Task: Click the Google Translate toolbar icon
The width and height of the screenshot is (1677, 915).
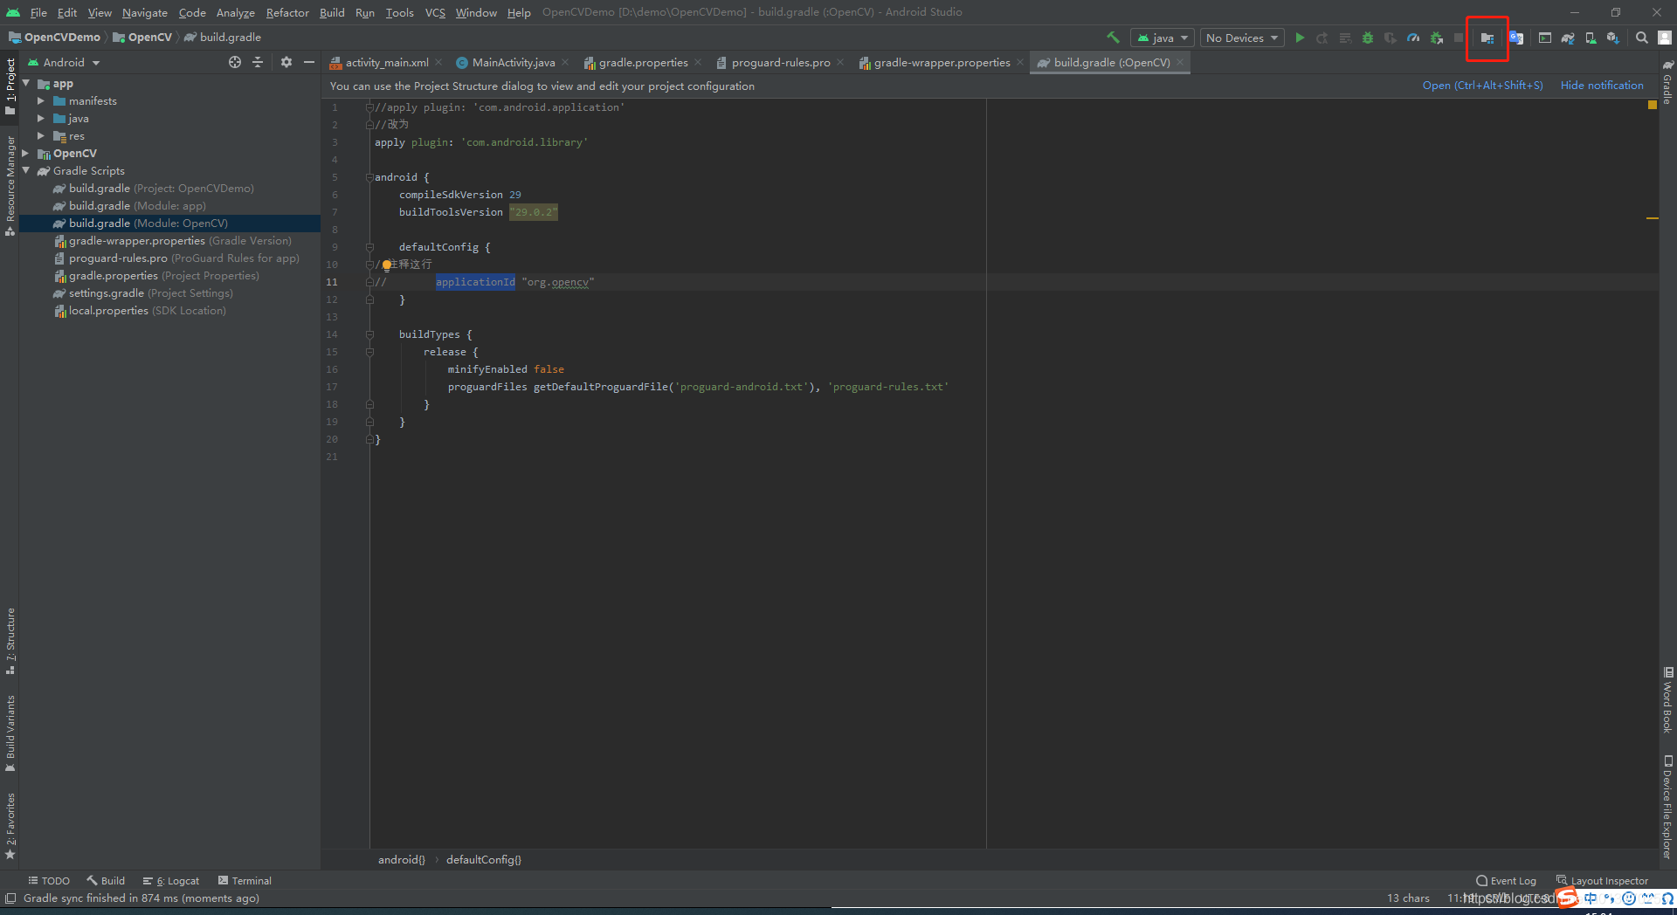Action: tap(1516, 38)
